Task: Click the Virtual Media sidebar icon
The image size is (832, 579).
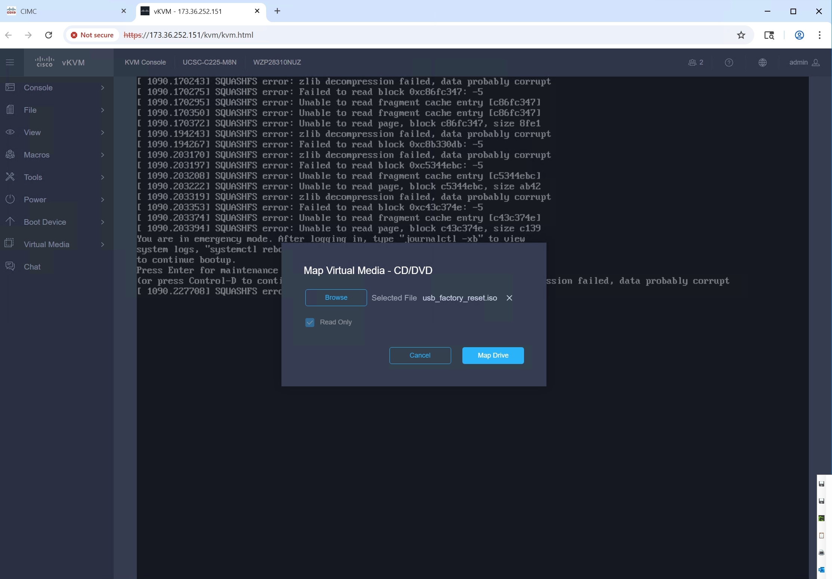Action: click(9, 243)
